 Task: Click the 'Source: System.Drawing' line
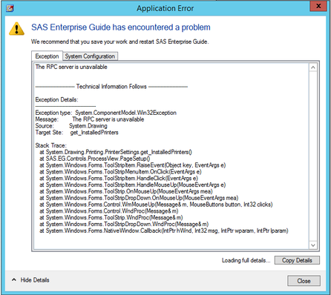(71, 126)
